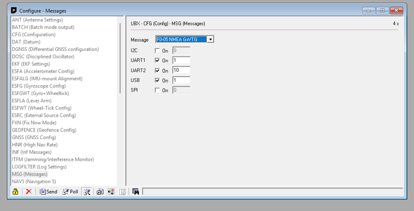Select GNSS (GNSS Config) in the list
Image resolution: width=414 pixels, height=211 pixels.
[x=34, y=138]
